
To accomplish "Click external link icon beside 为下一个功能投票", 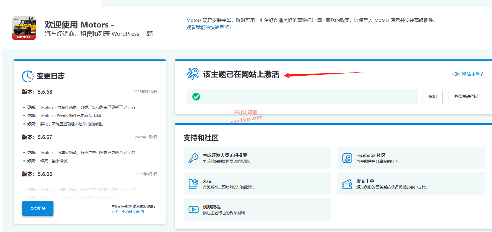I will click(143, 212).
